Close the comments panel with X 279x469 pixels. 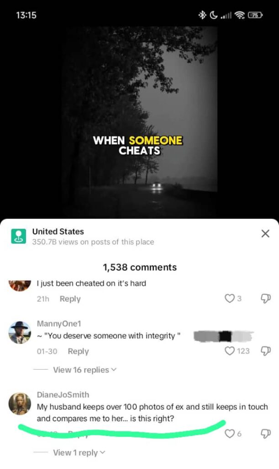click(265, 234)
